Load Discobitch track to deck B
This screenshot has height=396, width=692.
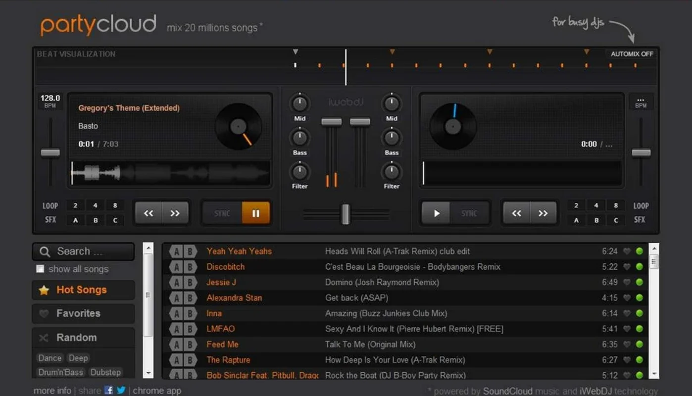click(x=190, y=267)
